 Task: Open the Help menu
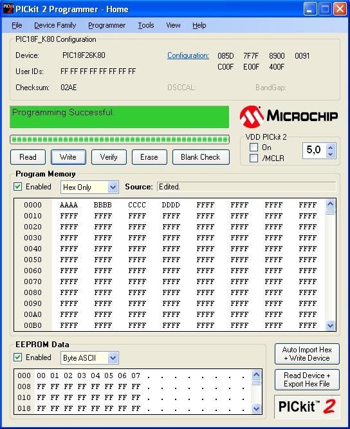[199, 26]
